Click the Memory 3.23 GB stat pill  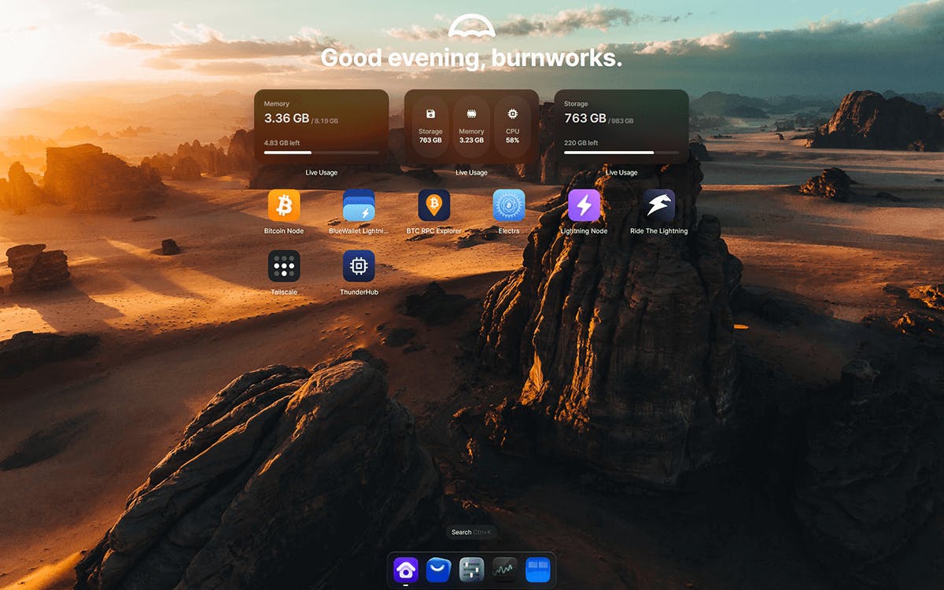[471, 127]
